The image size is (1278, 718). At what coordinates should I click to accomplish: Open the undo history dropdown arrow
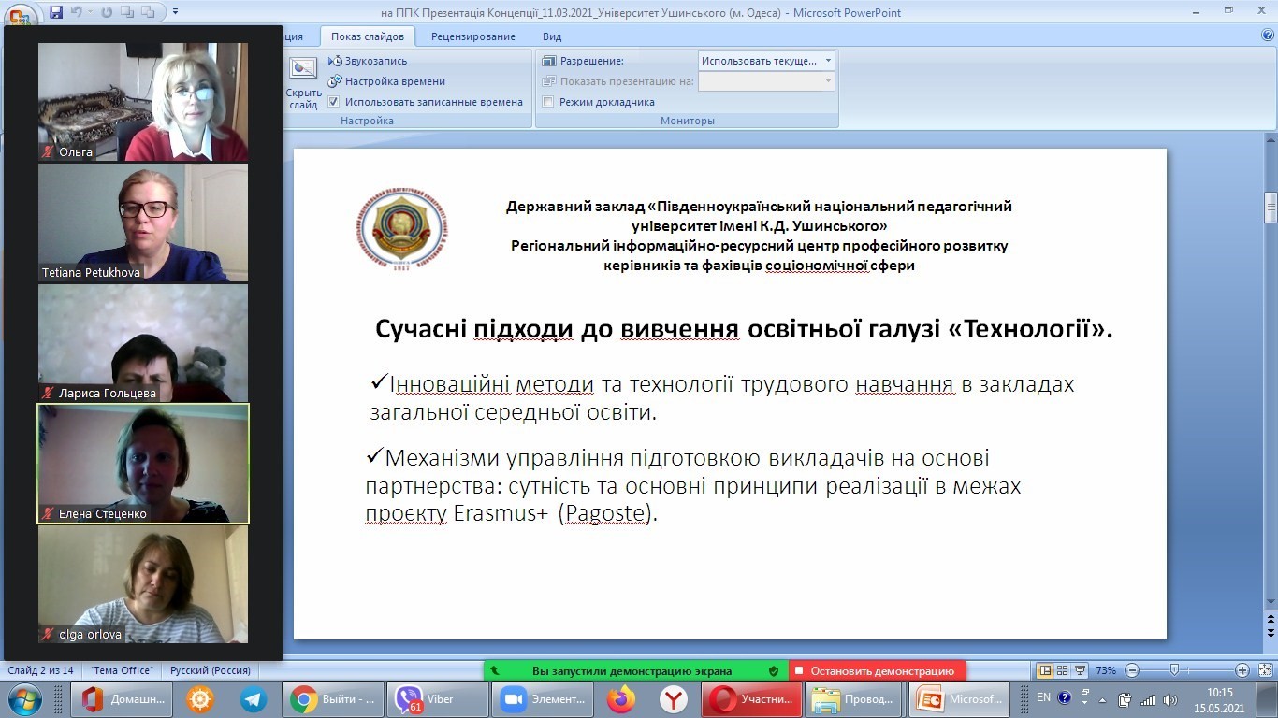pyautogui.click(x=91, y=13)
